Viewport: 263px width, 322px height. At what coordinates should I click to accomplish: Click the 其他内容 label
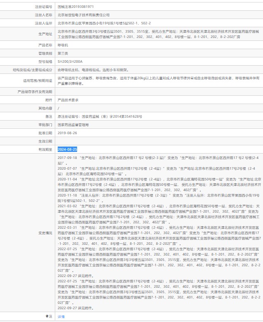point(45,108)
